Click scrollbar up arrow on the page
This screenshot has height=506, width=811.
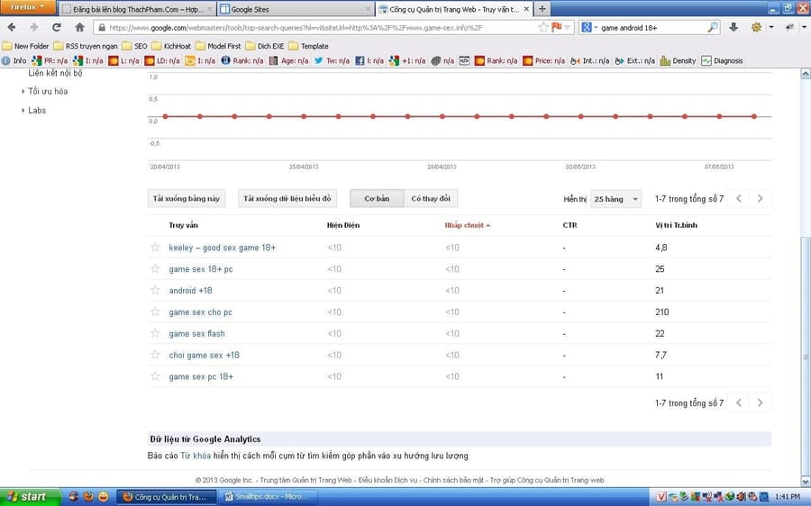[x=806, y=74]
